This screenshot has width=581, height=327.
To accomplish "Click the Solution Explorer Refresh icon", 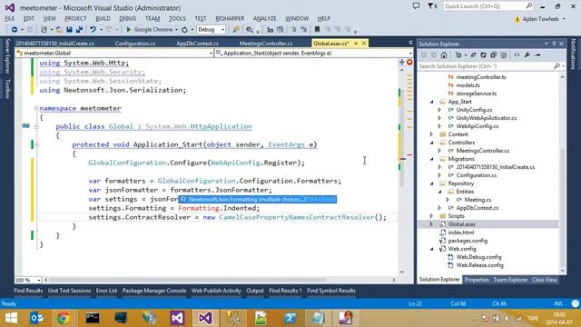I will tap(483, 54).
